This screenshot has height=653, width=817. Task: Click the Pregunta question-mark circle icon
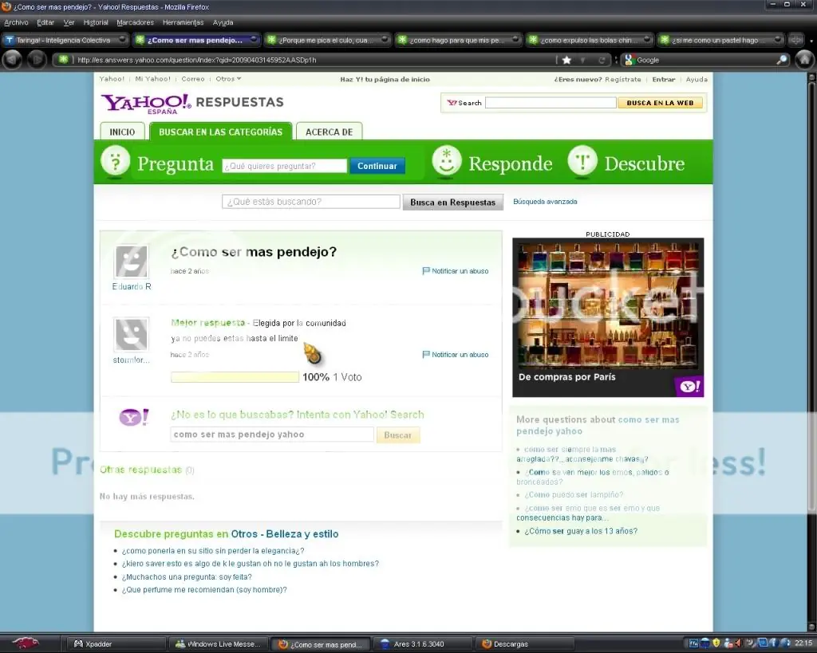click(x=115, y=162)
